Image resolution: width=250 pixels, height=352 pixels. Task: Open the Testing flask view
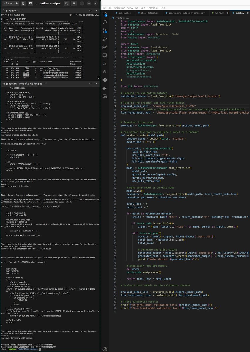(x=105, y=63)
